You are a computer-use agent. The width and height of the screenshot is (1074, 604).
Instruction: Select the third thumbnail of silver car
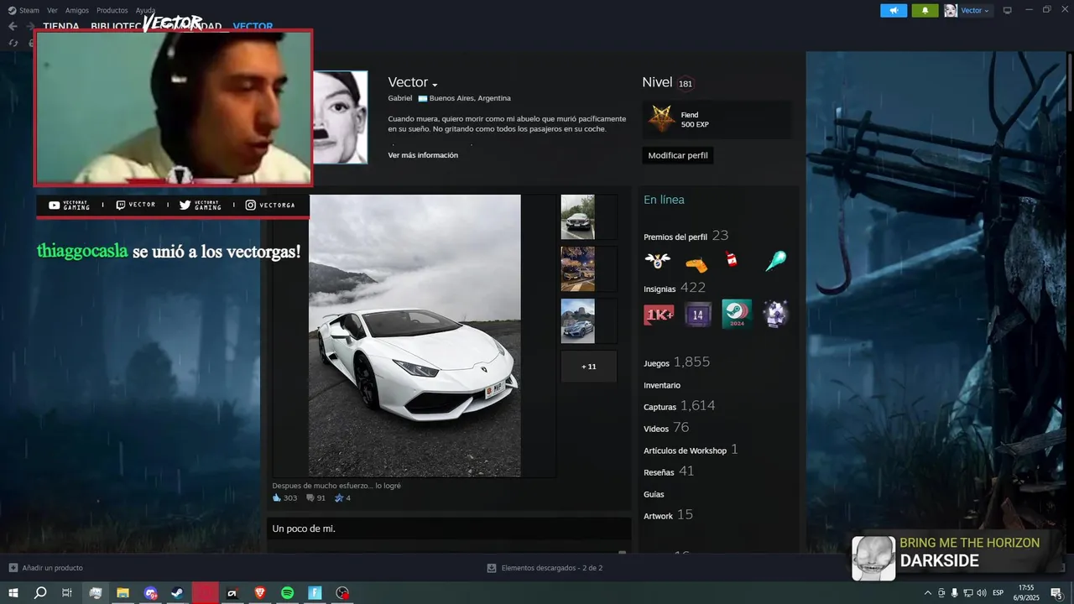(577, 320)
